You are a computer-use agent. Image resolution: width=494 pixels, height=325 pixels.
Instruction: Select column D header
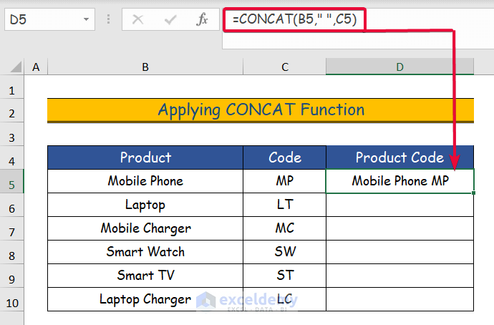click(x=399, y=67)
